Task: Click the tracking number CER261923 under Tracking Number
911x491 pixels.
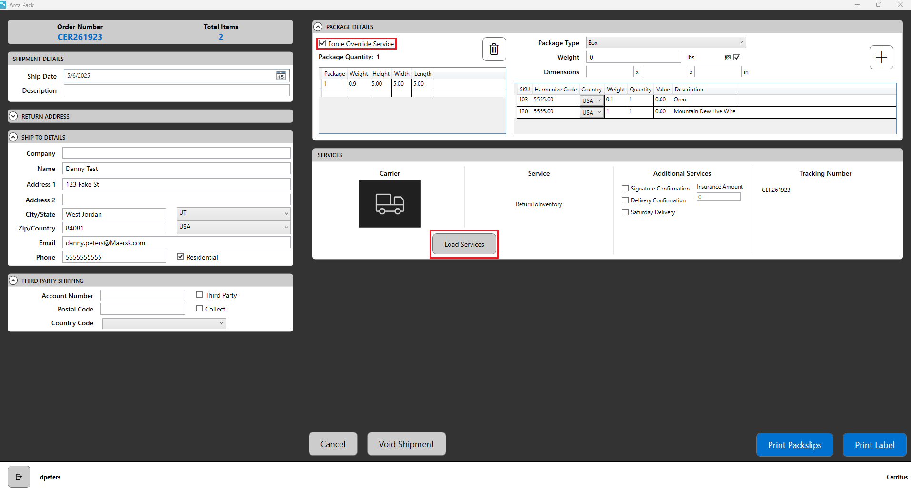Action: click(x=776, y=190)
